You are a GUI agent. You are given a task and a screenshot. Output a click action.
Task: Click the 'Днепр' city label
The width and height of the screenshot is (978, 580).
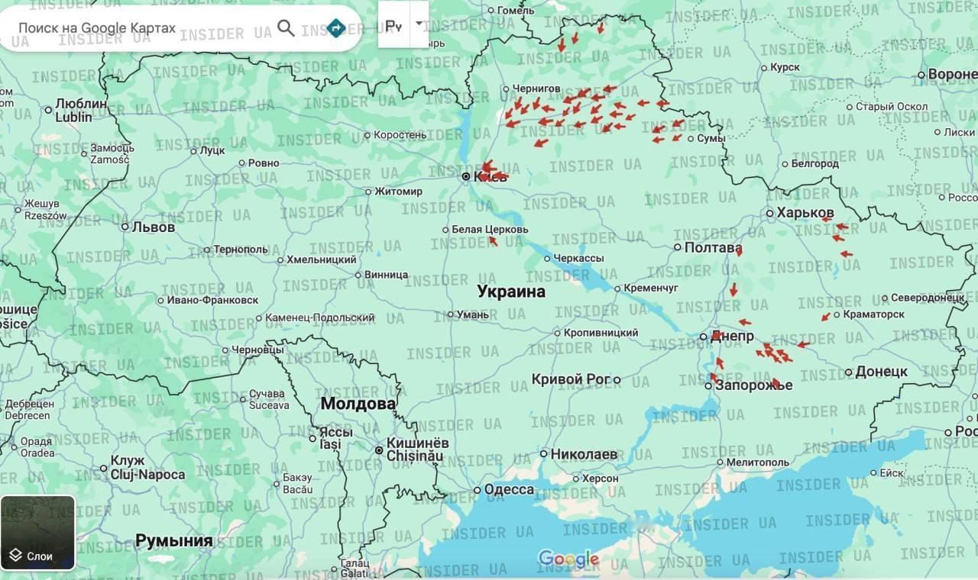click(732, 336)
